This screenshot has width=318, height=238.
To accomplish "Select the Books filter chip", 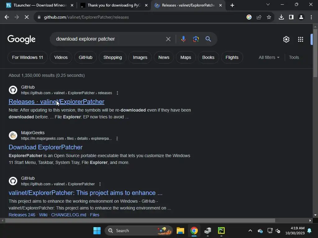I will pos(208,57).
